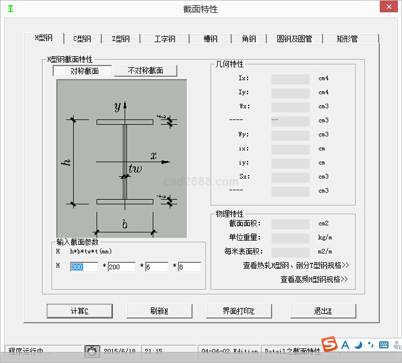This screenshot has height=363, width=402.
Task: Close the 截面特性 window
Action: point(388,8)
